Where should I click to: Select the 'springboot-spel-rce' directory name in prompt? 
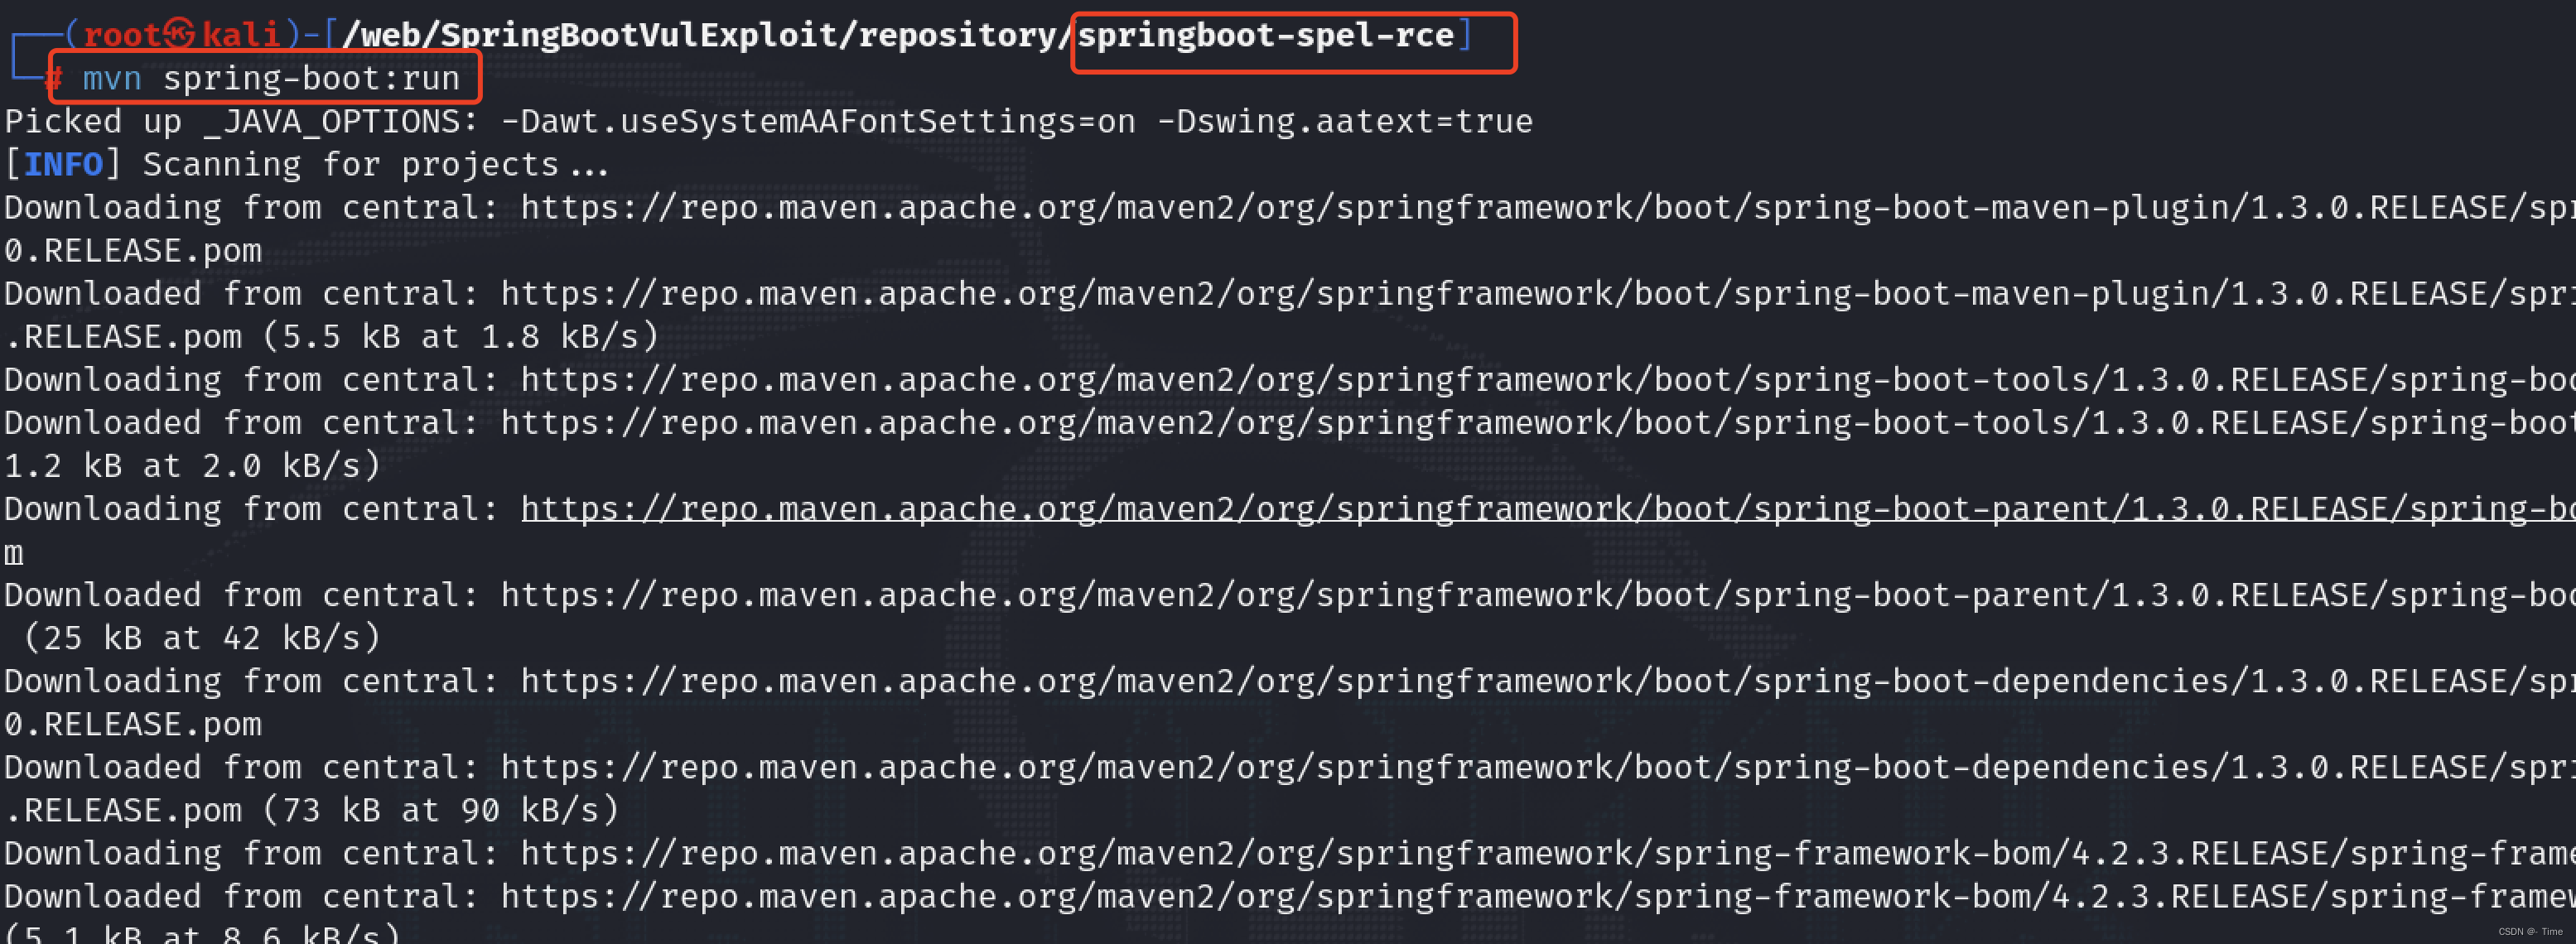coord(1265,36)
